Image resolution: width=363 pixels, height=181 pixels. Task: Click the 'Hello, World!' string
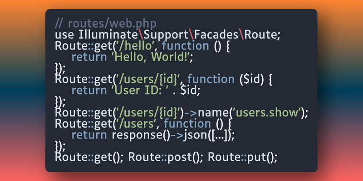click(x=151, y=57)
